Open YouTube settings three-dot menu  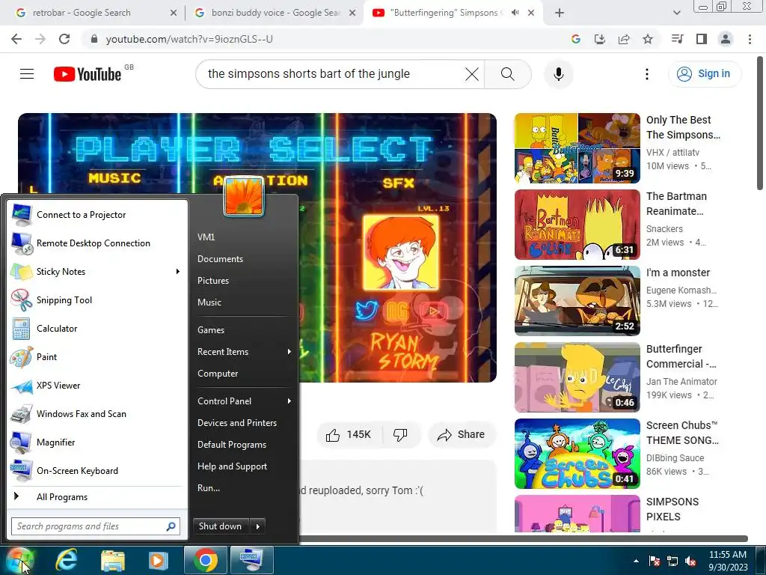point(647,74)
